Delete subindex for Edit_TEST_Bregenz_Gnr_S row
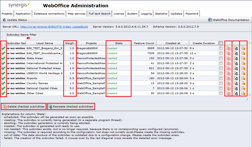Image resolution: width=252 pixels, height=147 pixels. tap(228, 48)
